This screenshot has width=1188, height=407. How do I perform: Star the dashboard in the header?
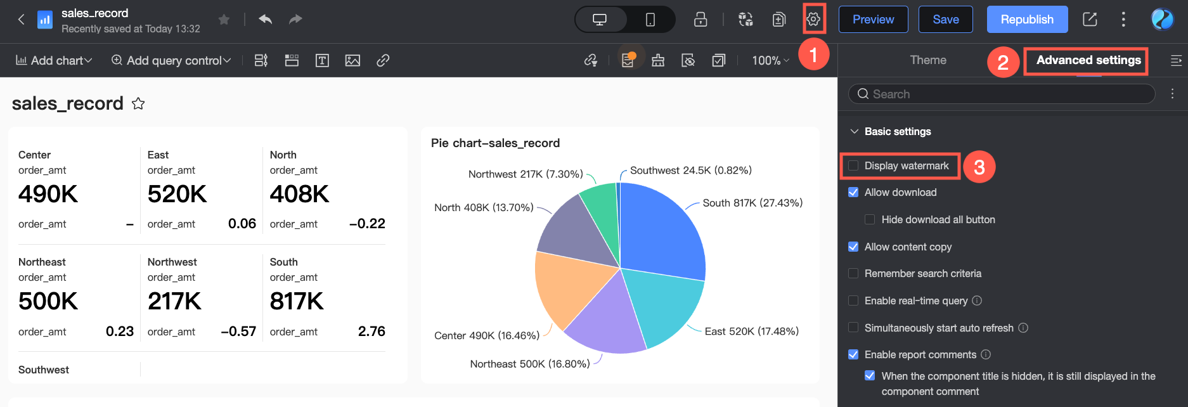pos(223,20)
